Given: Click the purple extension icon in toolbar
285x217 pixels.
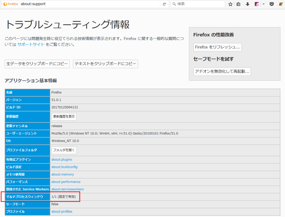Looking at the screenshot, I should tap(257, 4).
